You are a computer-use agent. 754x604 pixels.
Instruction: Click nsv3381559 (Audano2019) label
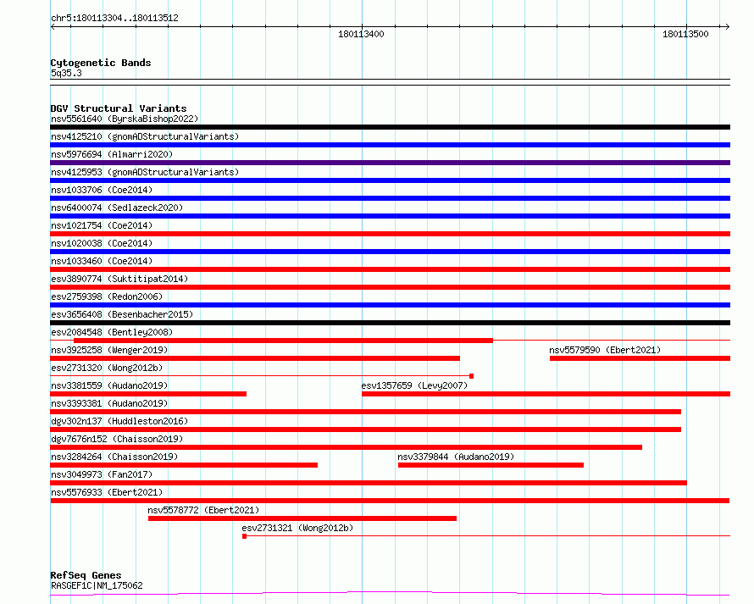coord(109,385)
